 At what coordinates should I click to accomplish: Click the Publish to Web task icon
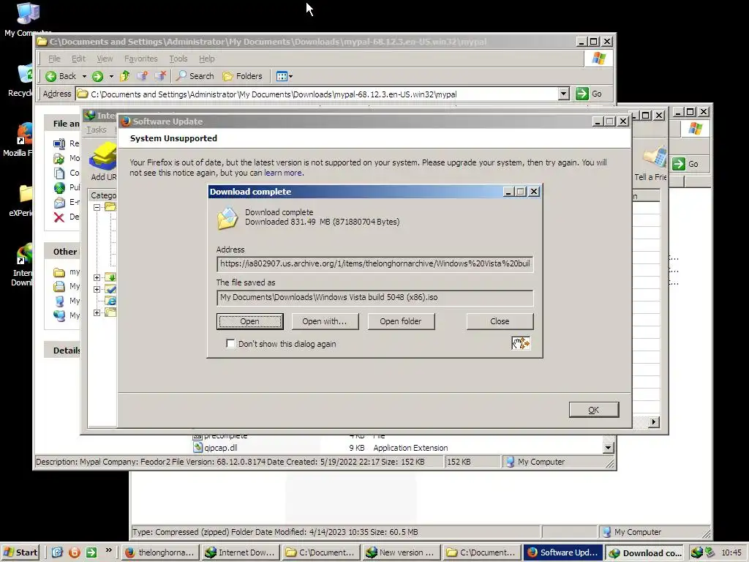59,188
